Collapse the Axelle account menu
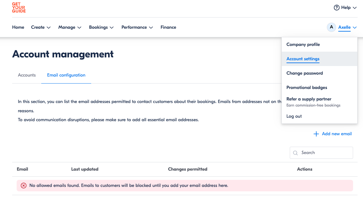363x199 pixels. click(347, 27)
